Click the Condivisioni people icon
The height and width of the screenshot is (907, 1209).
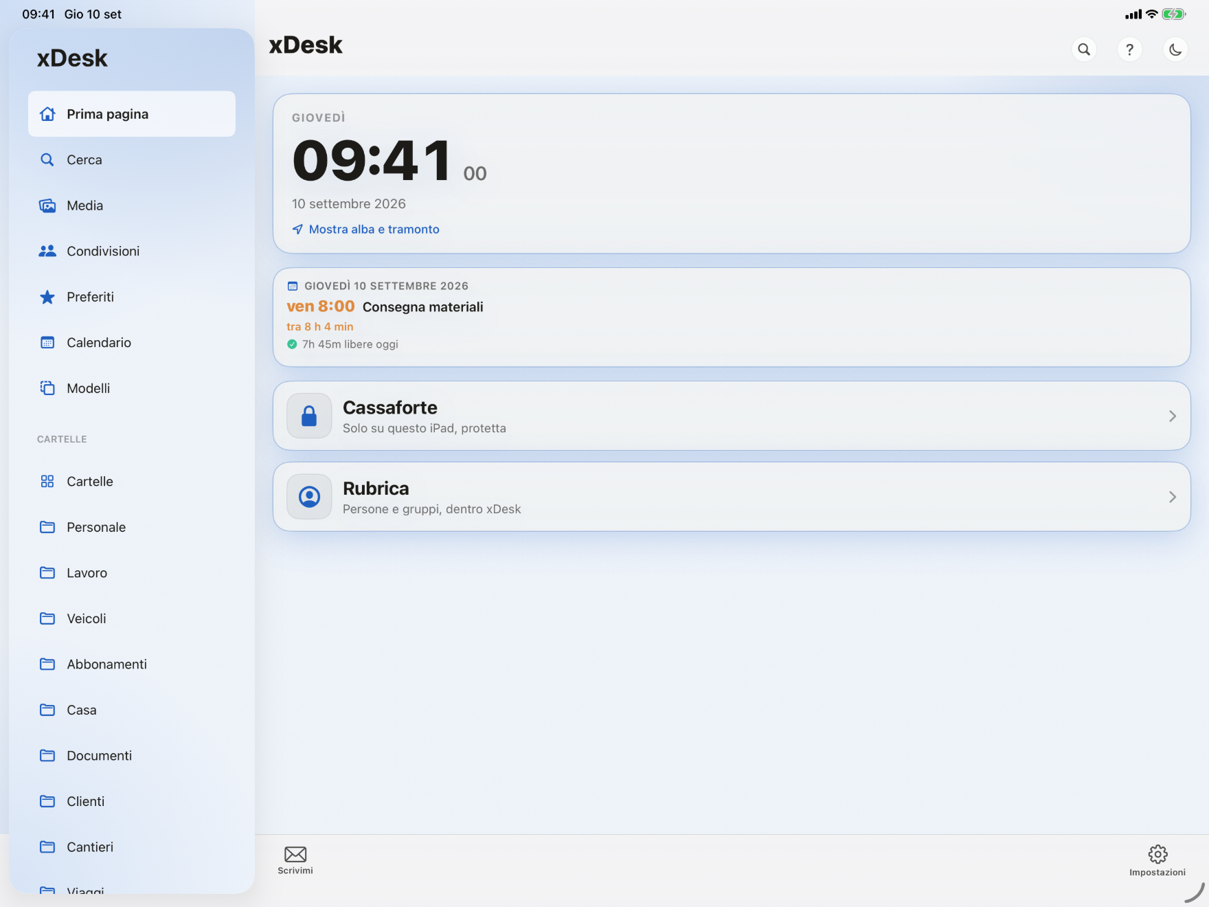click(x=47, y=251)
